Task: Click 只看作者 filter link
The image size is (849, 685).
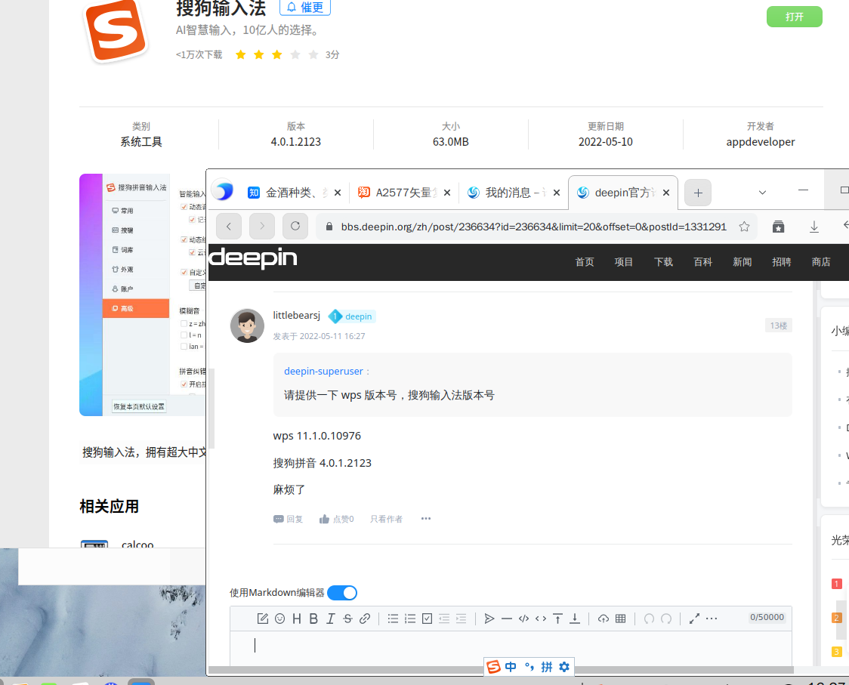Action: [386, 519]
